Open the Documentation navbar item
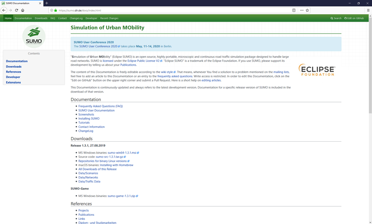Screen dimensions: 372x224 (23, 18)
